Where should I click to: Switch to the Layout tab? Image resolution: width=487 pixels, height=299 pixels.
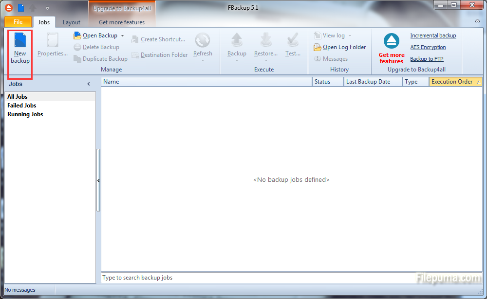pyautogui.click(x=72, y=22)
